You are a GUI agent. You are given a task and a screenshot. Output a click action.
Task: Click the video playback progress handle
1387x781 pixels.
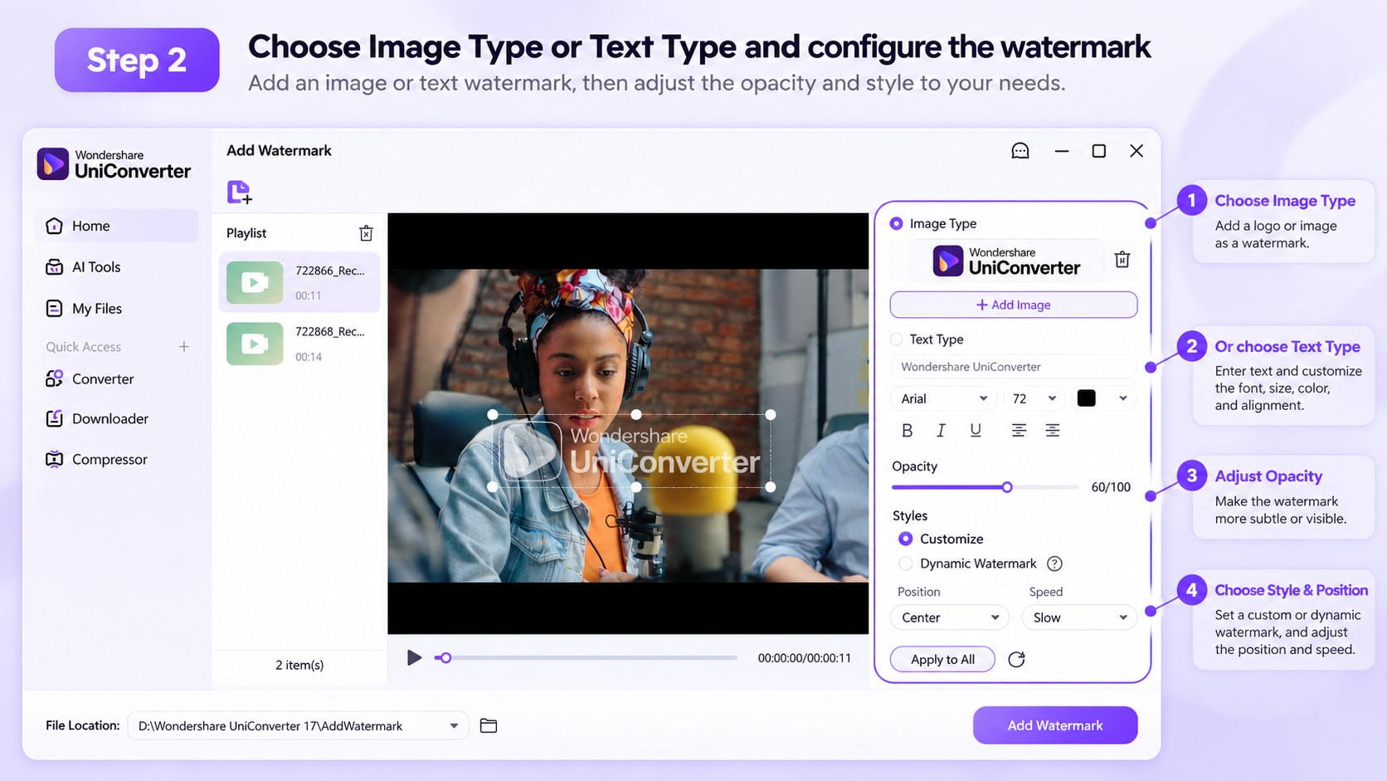(x=445, y=658)
